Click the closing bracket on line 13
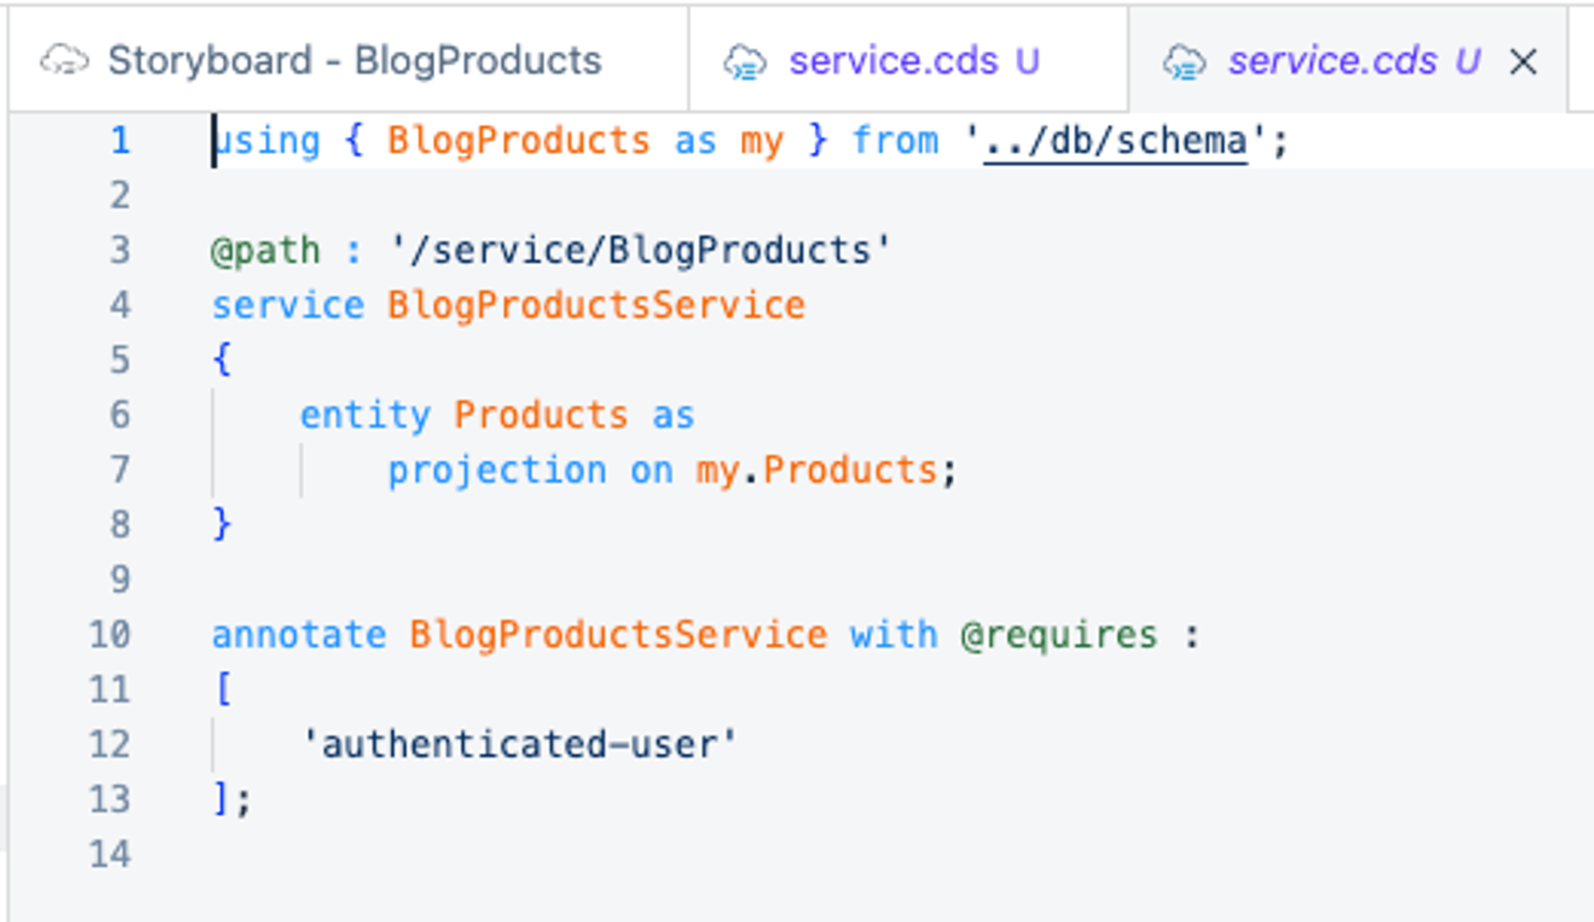 (224, 799)
